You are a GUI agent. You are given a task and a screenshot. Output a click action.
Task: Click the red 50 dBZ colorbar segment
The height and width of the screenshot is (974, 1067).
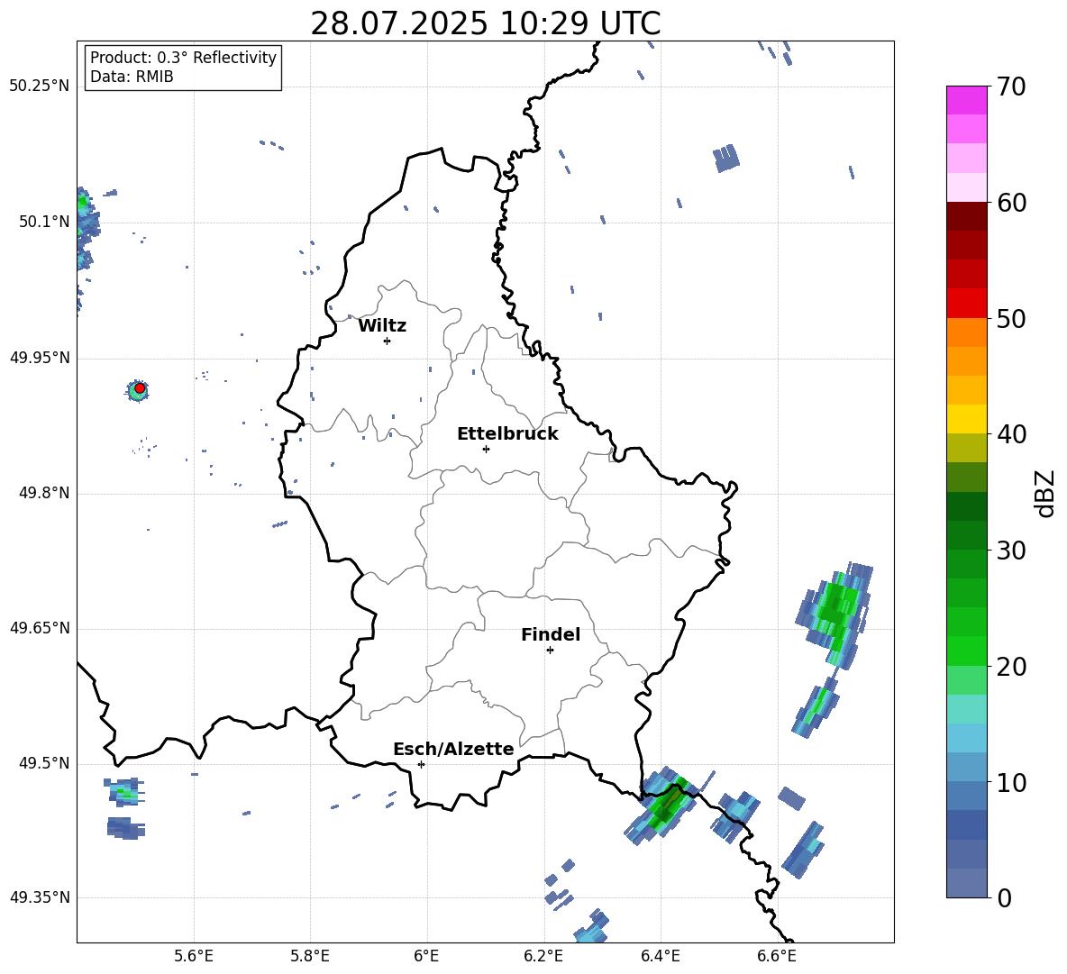966,304
